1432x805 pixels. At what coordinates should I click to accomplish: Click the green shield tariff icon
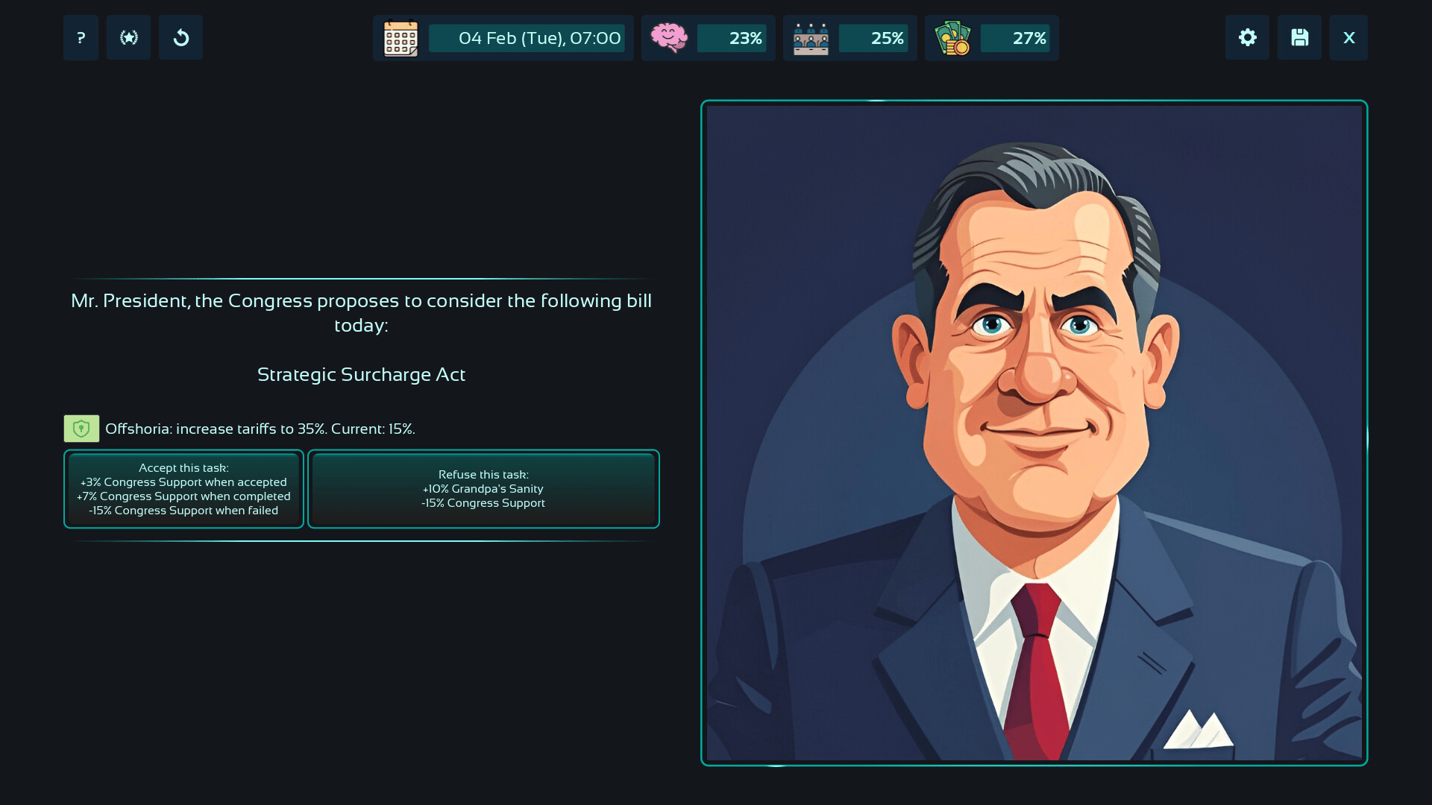click(x=81, y=429)
